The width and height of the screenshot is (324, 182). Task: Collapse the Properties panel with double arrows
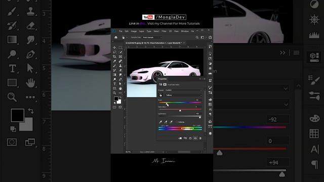coord(200,79)
